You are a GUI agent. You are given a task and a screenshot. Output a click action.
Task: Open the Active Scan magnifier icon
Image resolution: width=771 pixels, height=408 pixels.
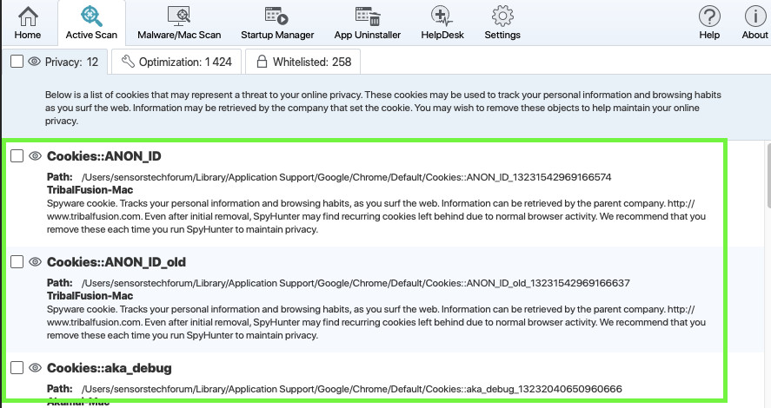point(91,16)
